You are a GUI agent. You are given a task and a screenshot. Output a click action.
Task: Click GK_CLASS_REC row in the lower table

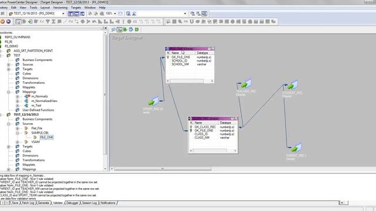[x=213, y=127]
